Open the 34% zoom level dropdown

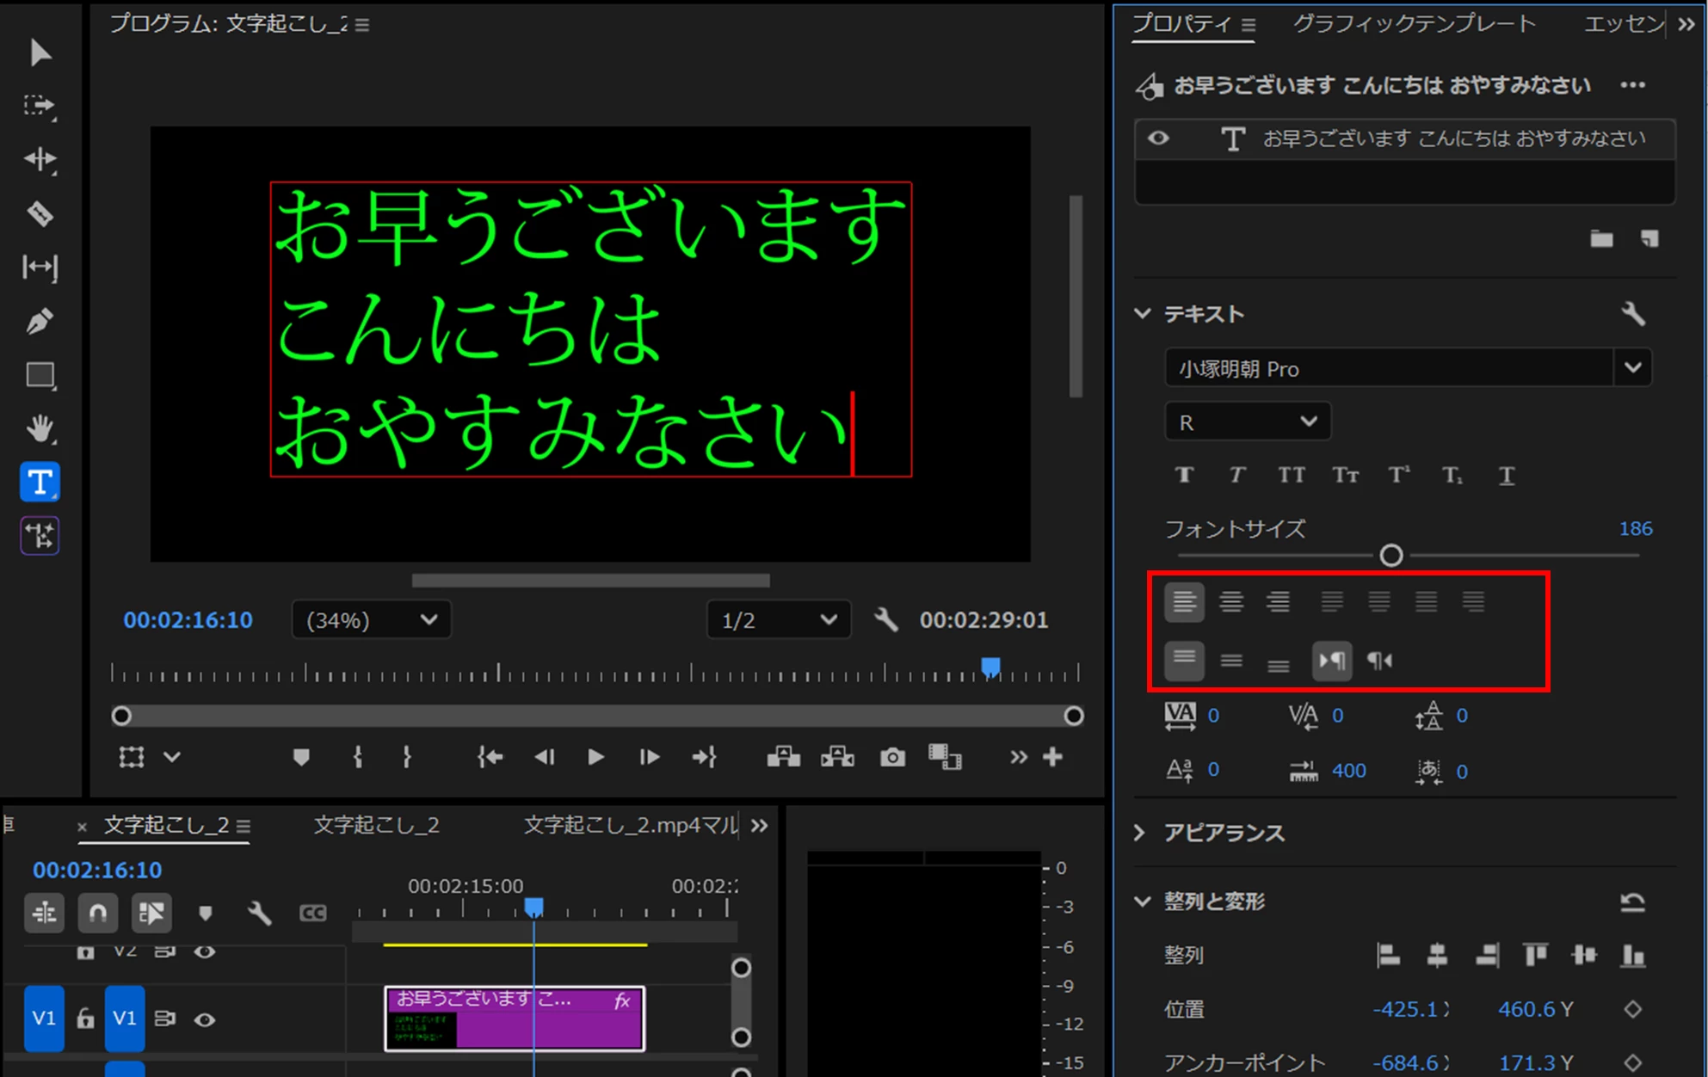[x=371, y=620]
